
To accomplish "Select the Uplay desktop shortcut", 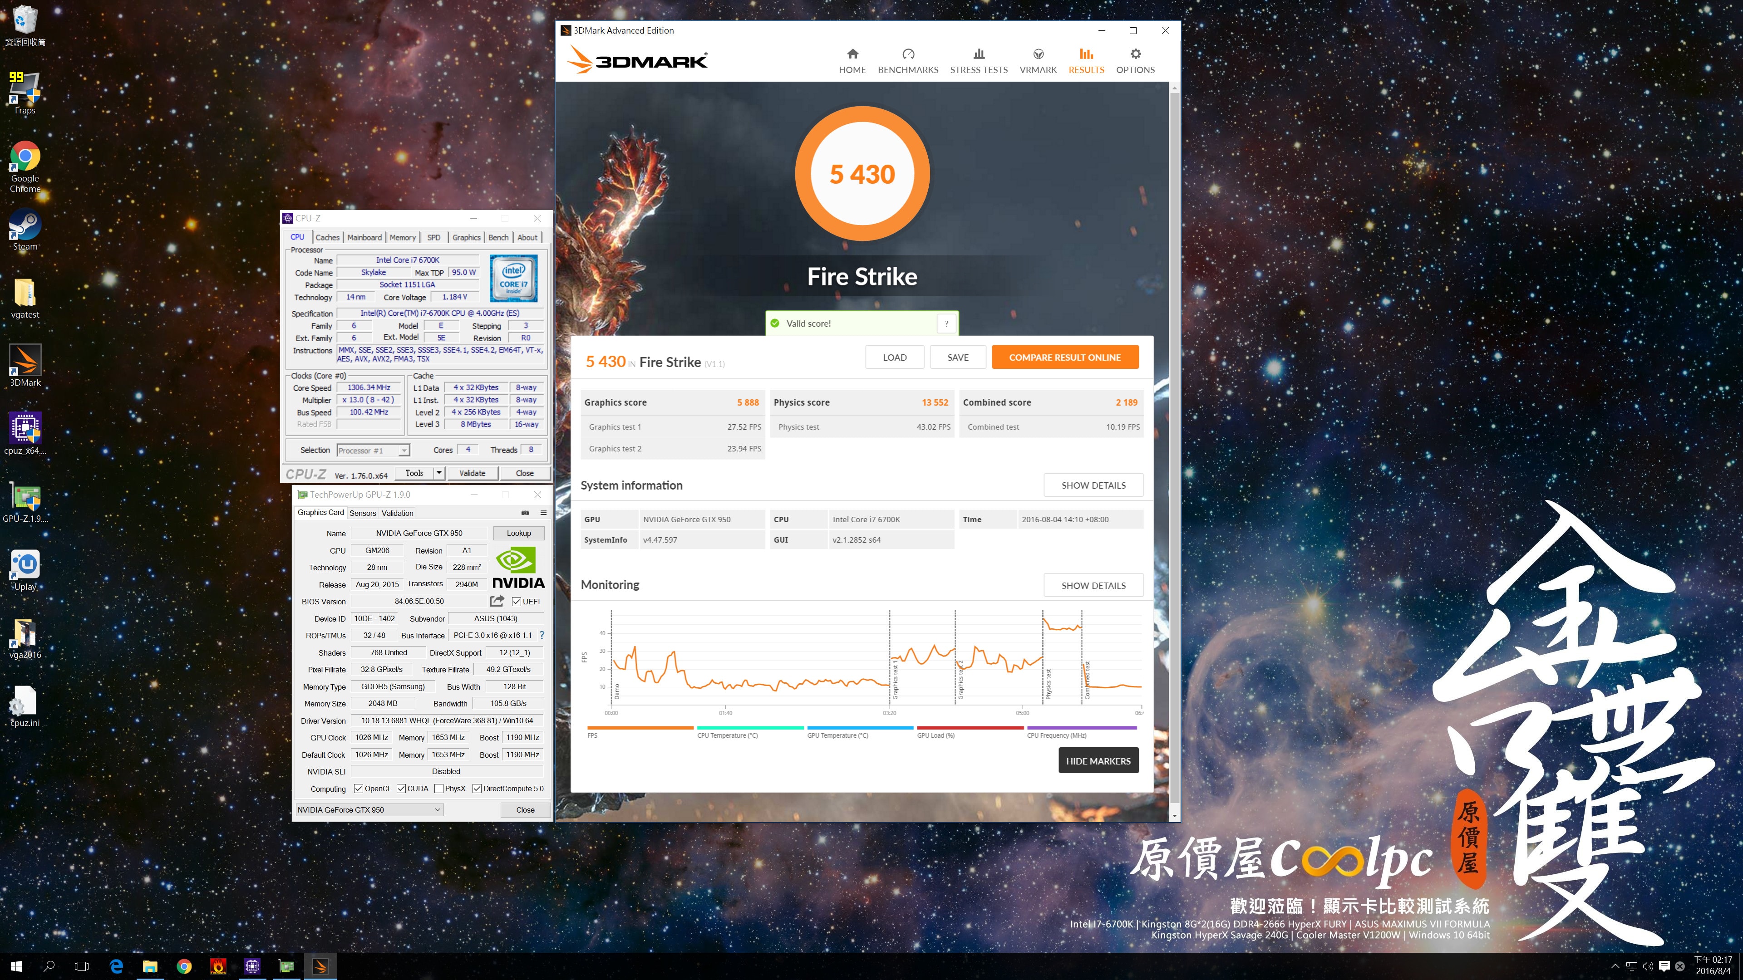I will (x=25, y=569).
